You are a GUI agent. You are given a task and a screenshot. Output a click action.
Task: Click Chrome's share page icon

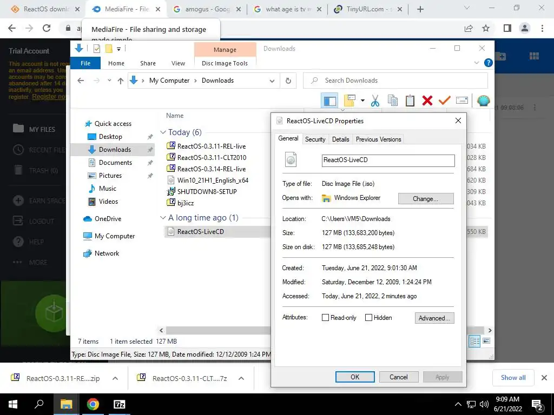coord(469,28)
